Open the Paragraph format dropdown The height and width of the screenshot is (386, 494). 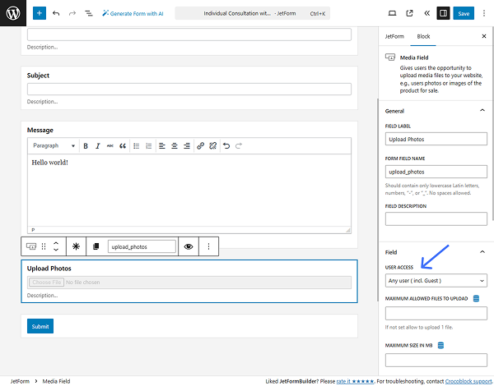pos(54,146)
